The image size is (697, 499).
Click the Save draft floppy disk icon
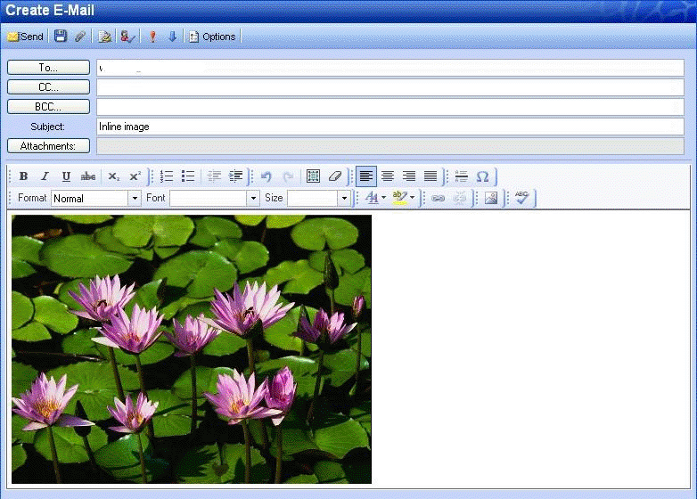pyautogui.click(x=61, y=37)
